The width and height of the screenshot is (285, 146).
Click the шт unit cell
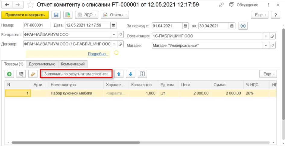[x=168, y=93]
